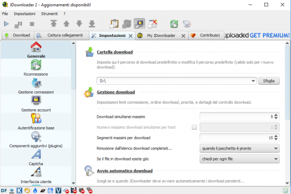This screenshot has width=291, height=194.
Task: Open the Generale settings section
Action: pyautogui.click(x=36, y=50)
